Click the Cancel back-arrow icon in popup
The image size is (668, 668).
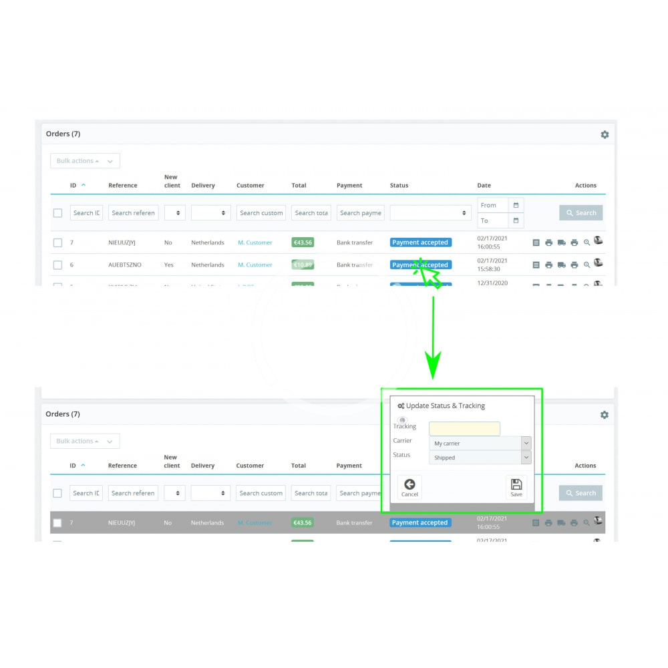tap(409, 487)
